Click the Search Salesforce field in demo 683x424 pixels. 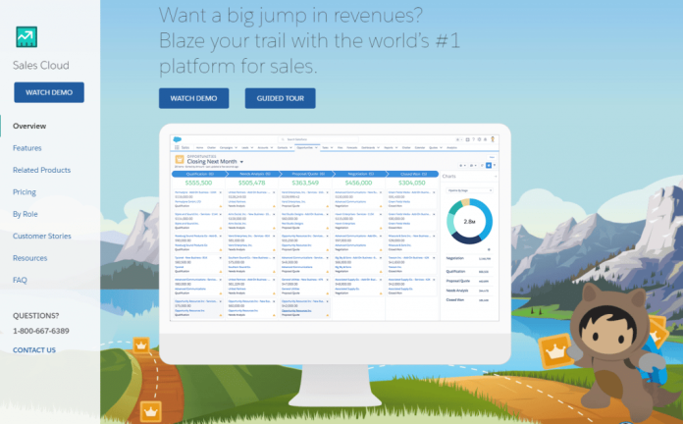click(318, 139)
